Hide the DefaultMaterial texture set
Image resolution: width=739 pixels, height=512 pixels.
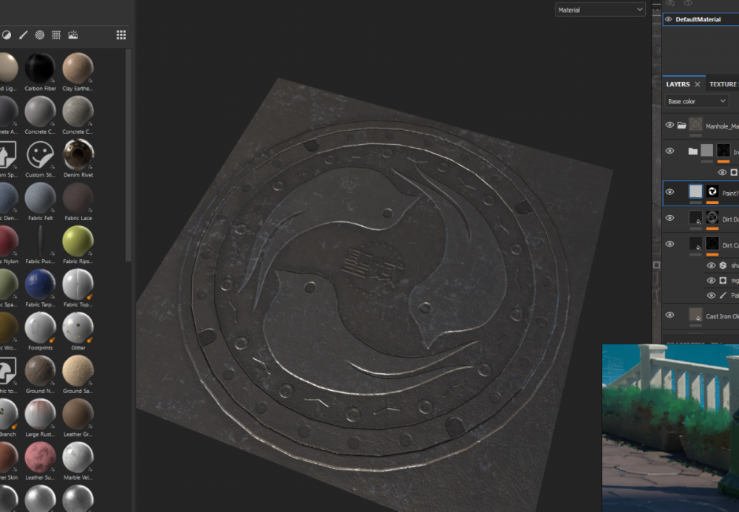tap(669, 19)
